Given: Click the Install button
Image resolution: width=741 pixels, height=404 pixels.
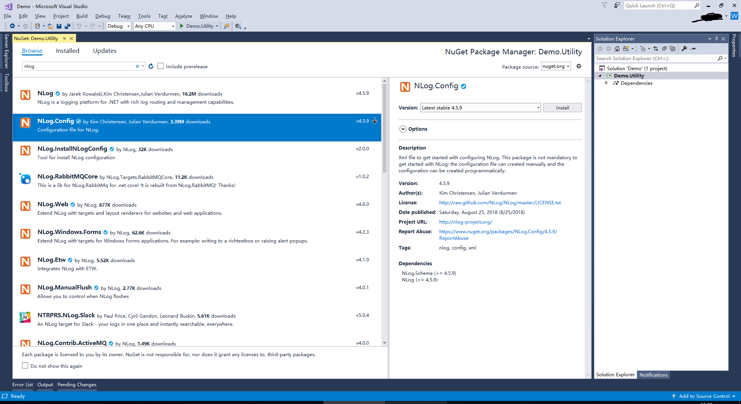Looking at the screenshot, I should point(562,108).
